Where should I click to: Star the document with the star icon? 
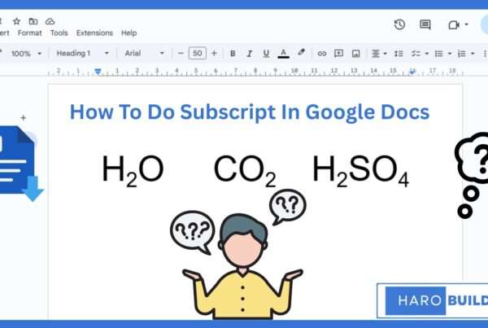click(16, 21)
